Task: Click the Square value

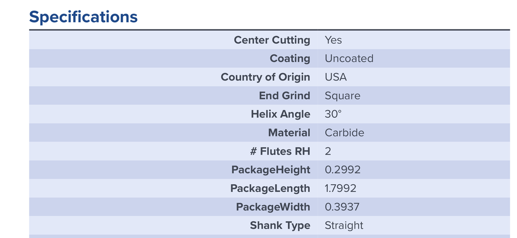Action: pos(343,96)
